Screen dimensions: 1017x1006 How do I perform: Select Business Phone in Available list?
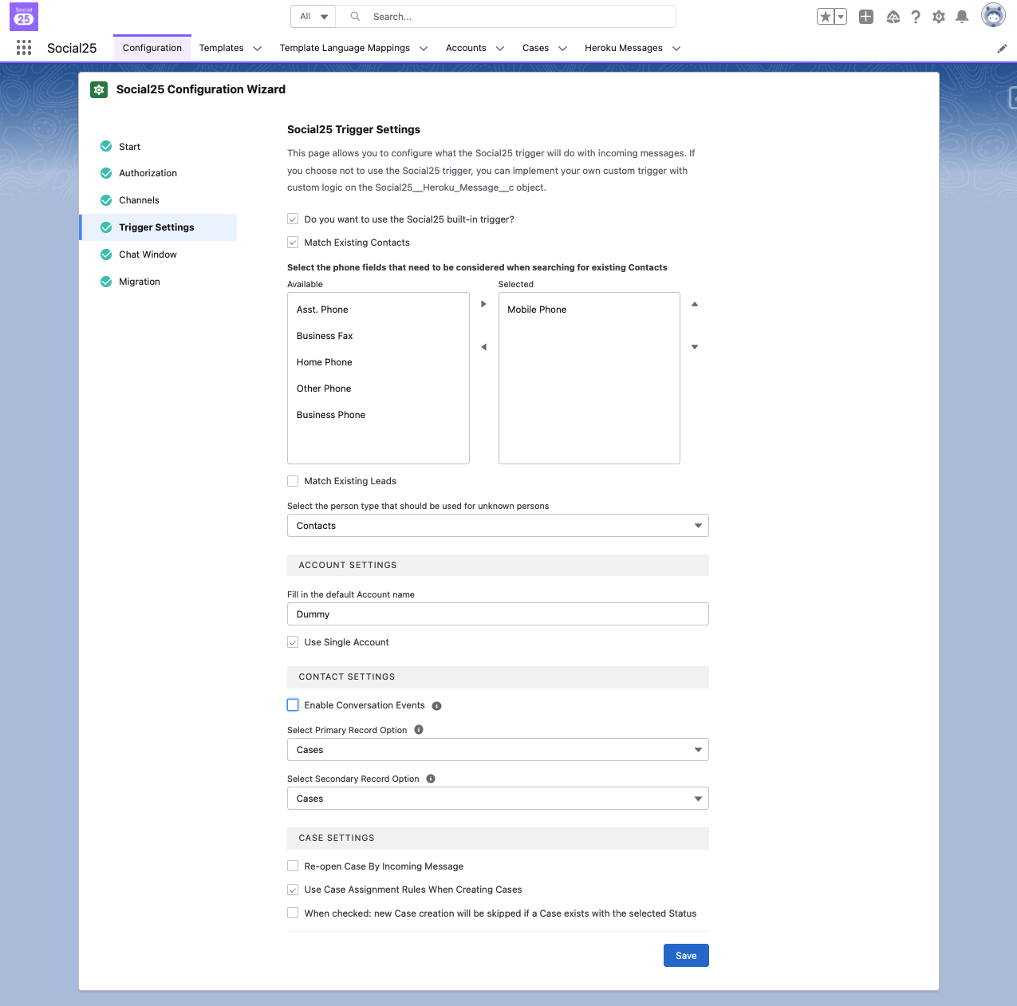[331, 415]
